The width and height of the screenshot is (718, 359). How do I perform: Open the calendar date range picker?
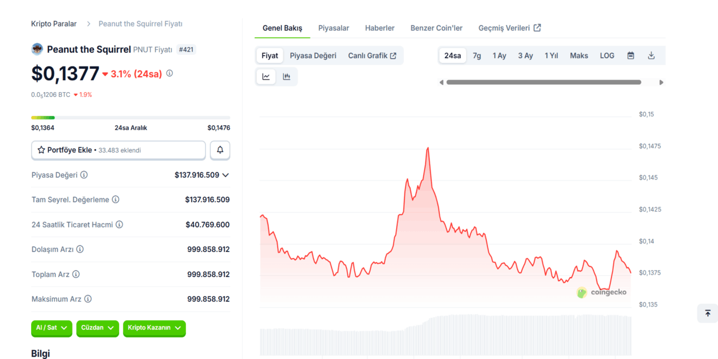(631, 56)
